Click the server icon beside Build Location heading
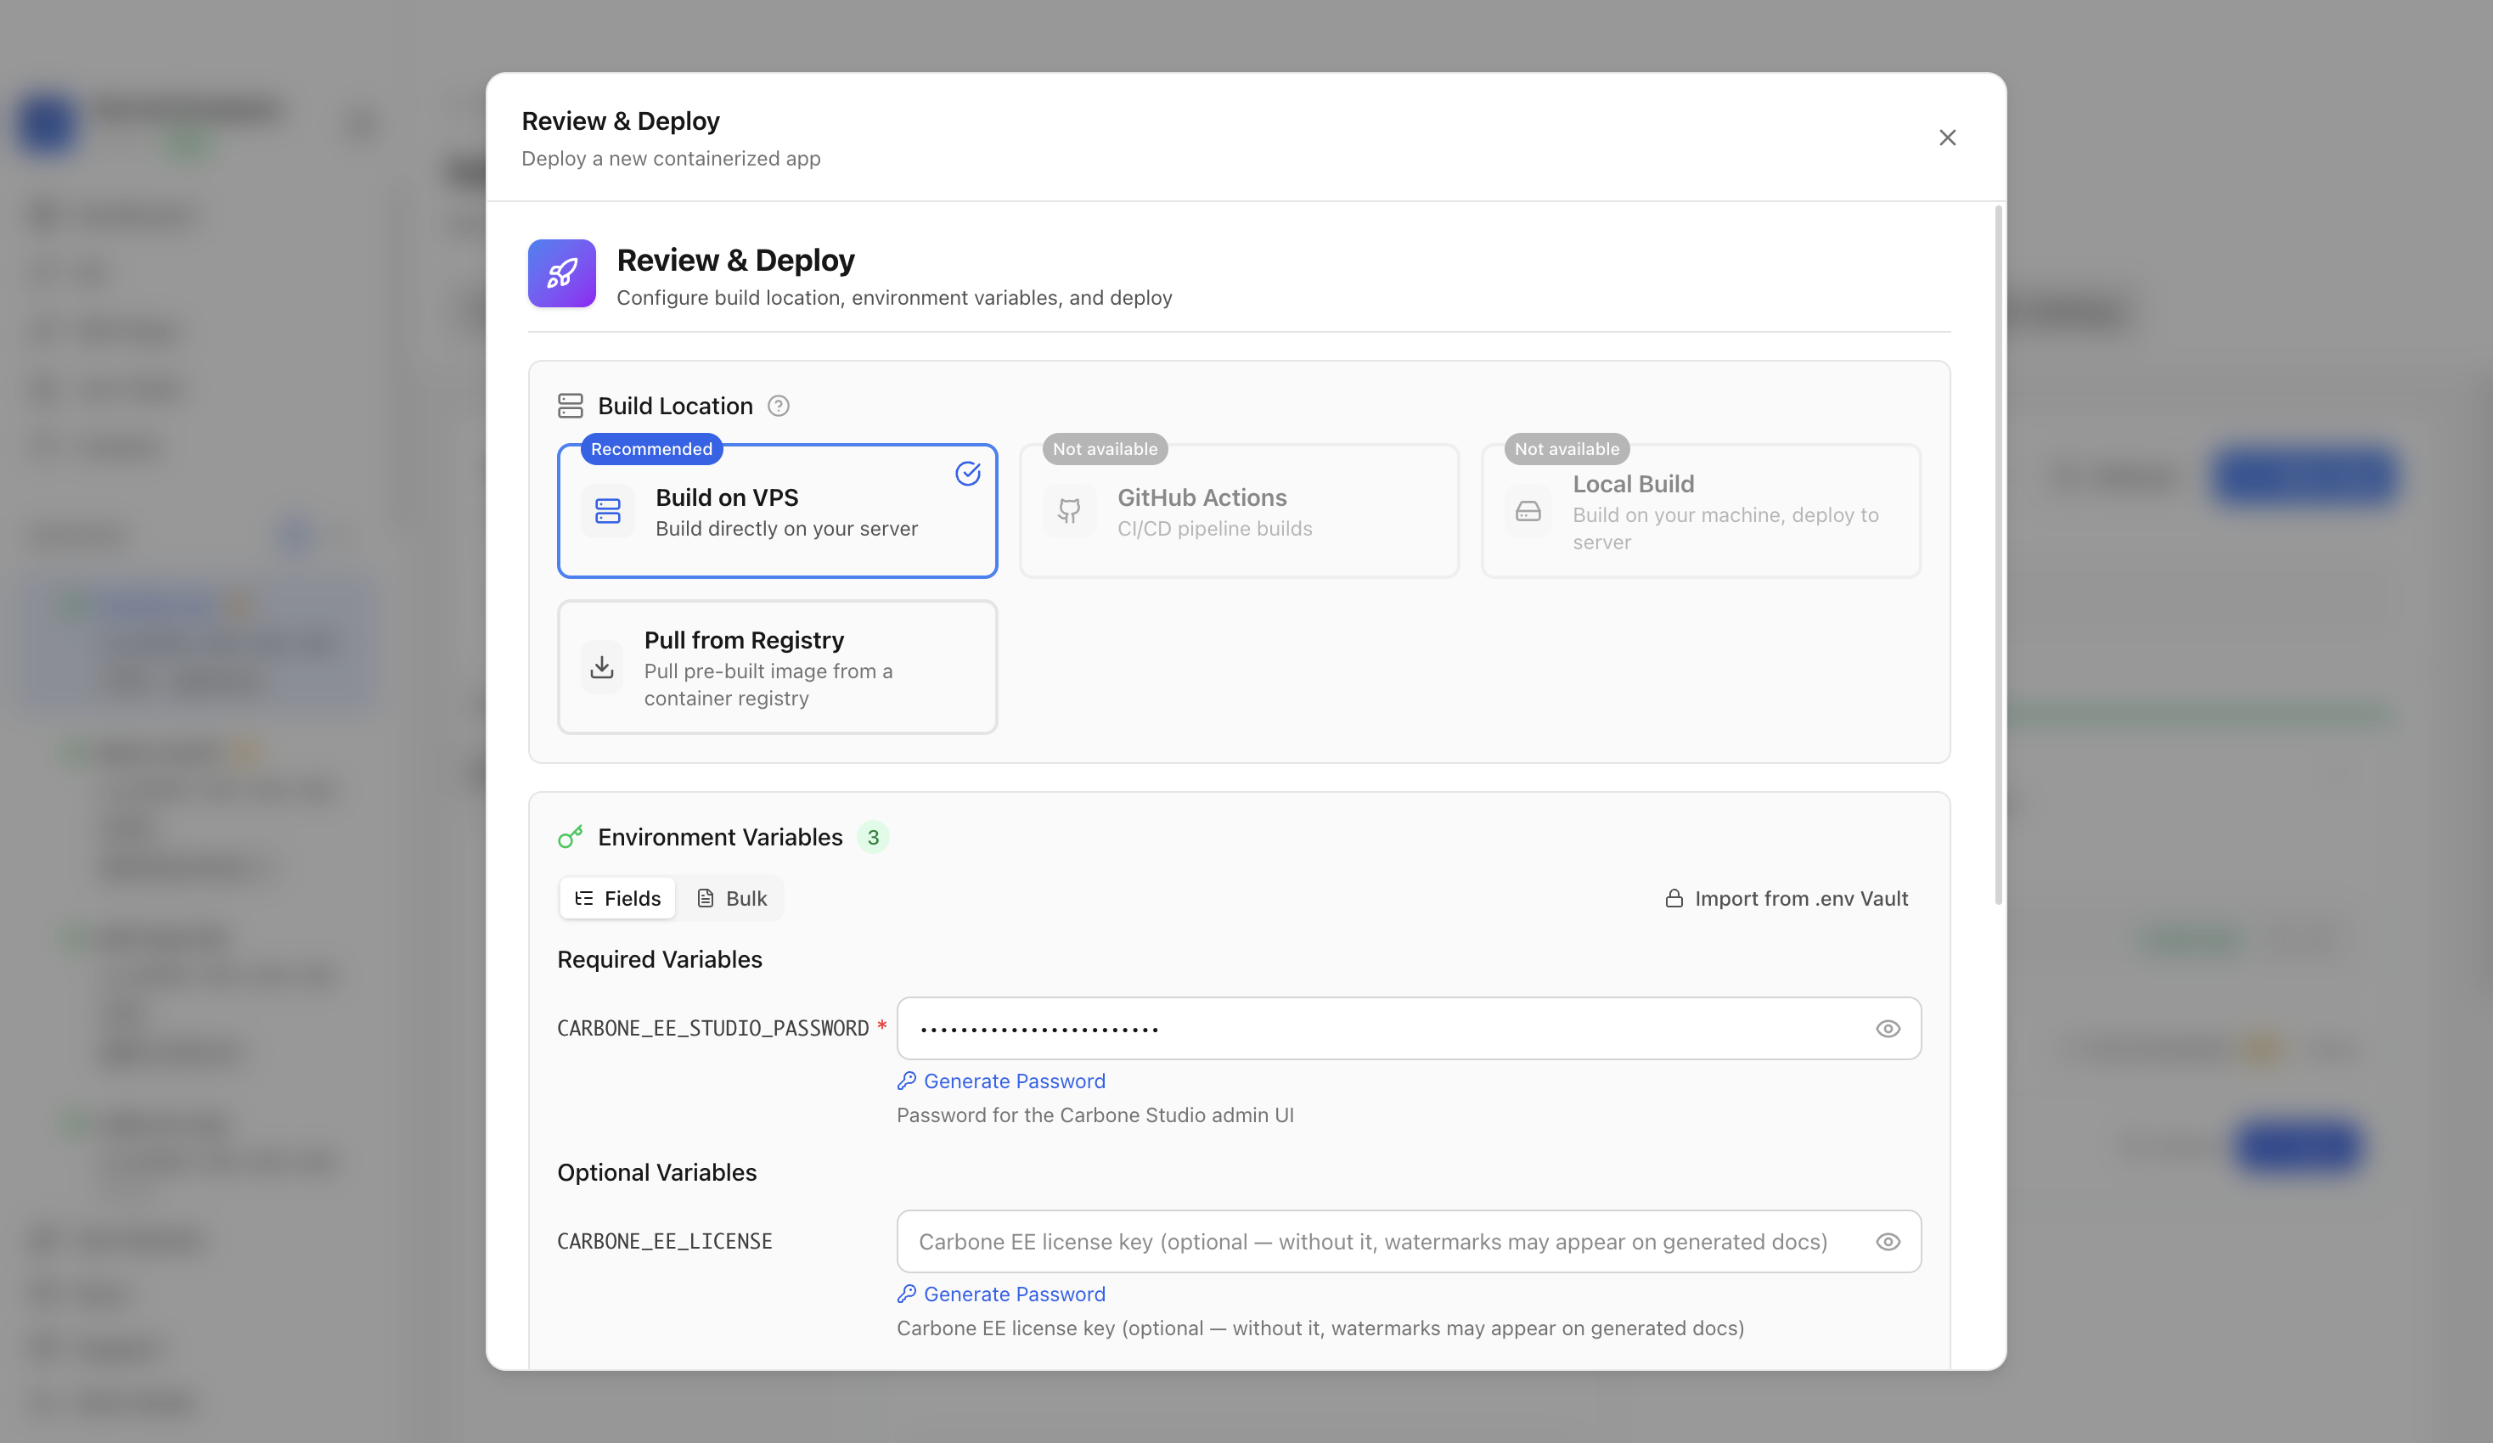 click(x=571, y=406)
